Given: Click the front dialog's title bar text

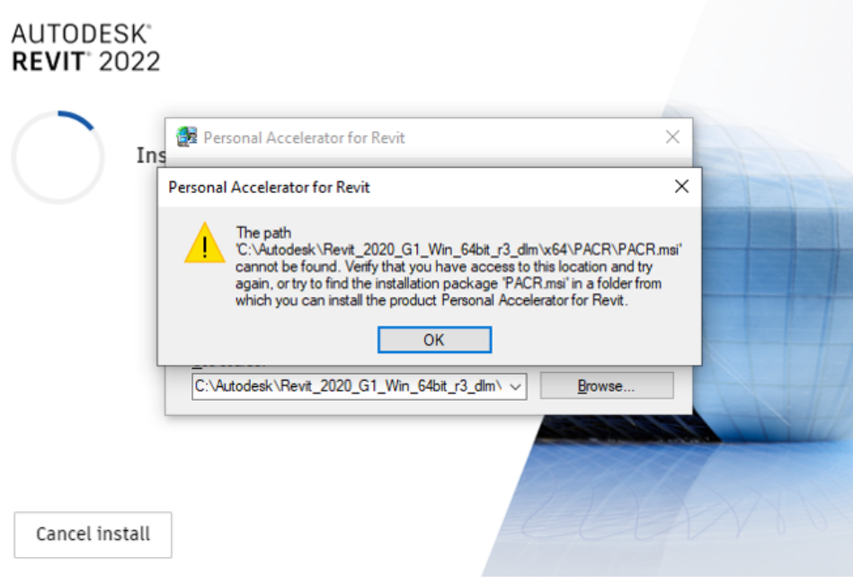Looking at the screenshot, I should tap(269, 188).
